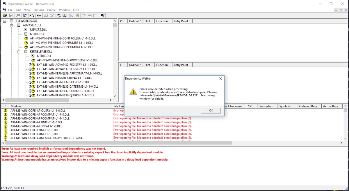
Task: Toggle the Auto Expand tree button
Action: (x=25, y=15)
